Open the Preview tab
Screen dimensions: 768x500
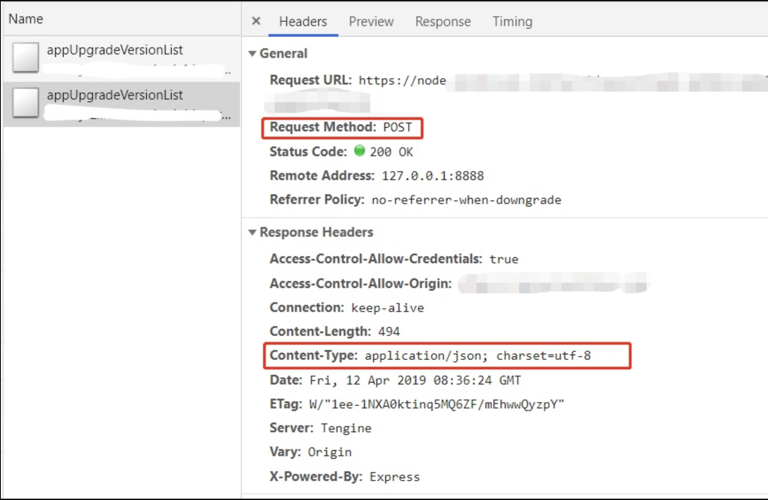tap(371, 21)
